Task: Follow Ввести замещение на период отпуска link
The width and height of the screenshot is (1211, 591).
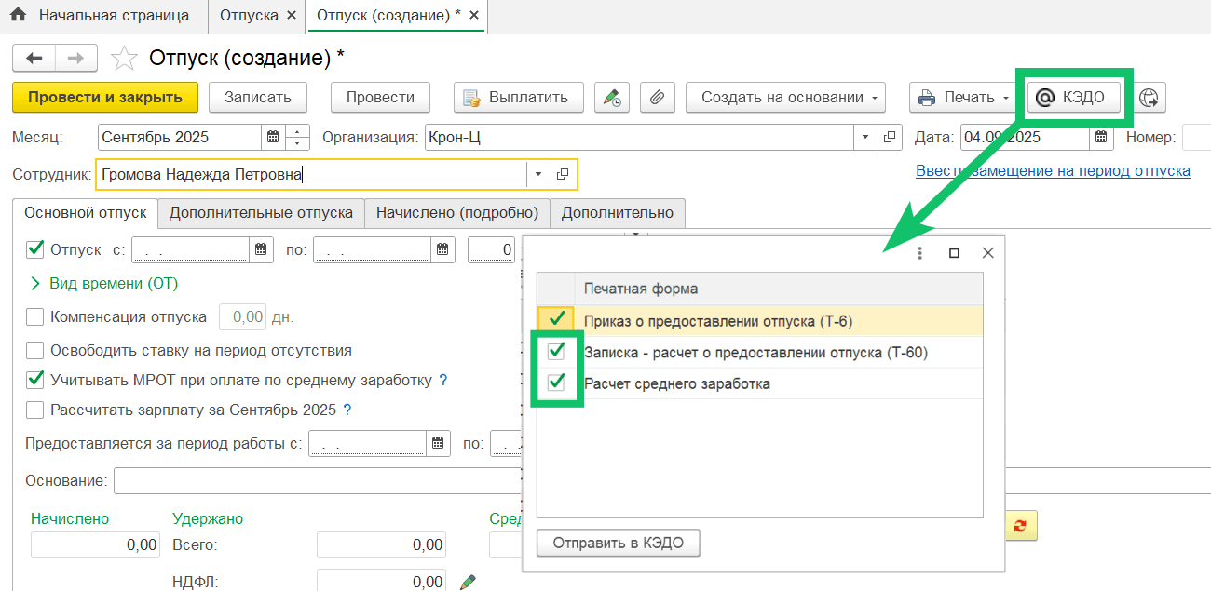Action: point(1053,171)
